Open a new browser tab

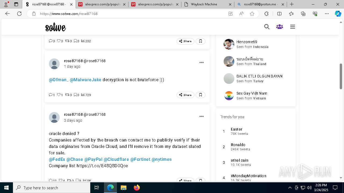point(292,4)
